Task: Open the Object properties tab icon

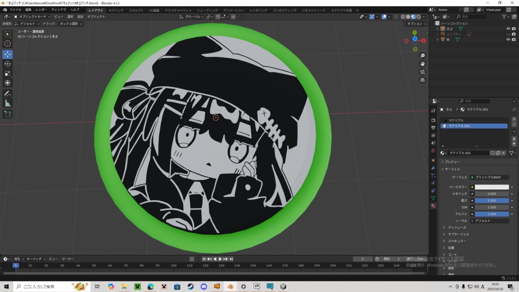Action: click(433, 160)
